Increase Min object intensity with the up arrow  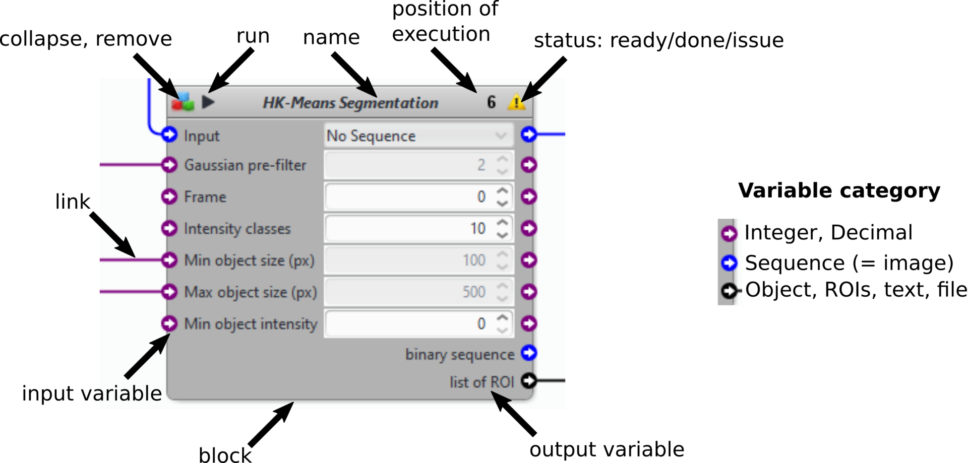[x=502, y=318]
